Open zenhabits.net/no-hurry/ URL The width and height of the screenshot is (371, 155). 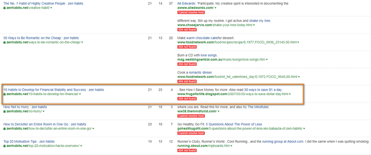(24, 111)
